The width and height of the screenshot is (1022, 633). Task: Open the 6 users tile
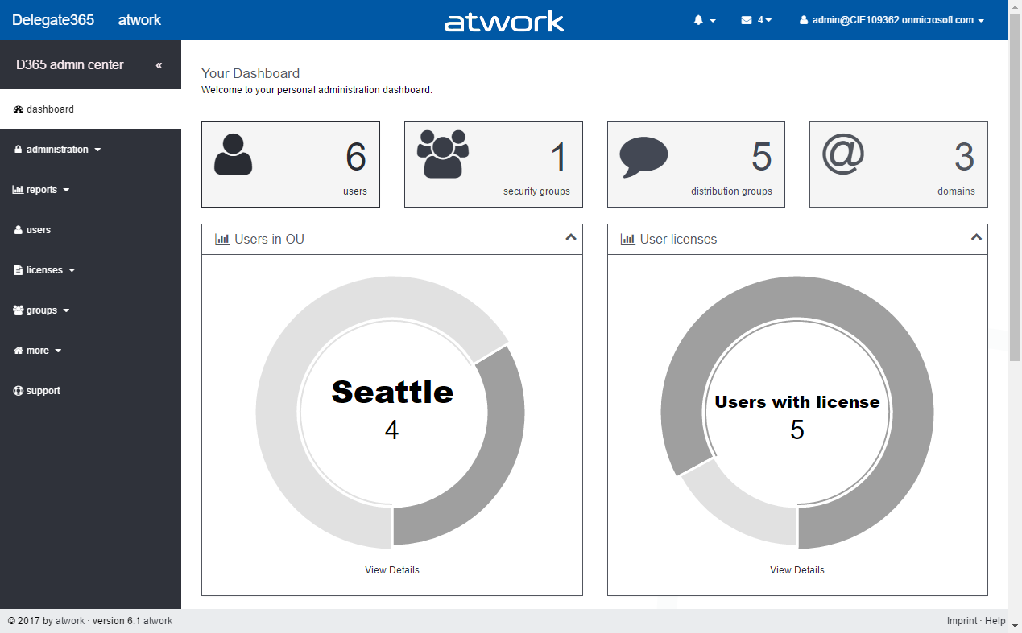pos(291,165)
